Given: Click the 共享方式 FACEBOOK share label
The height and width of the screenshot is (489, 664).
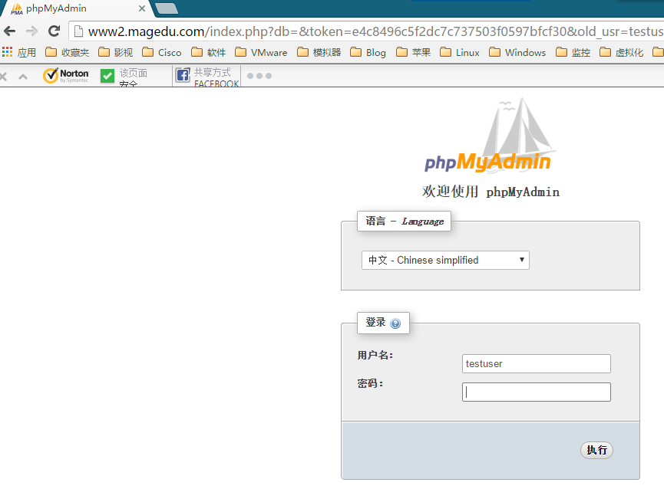Looking at the screenshot, I should (x=216, y=77).
